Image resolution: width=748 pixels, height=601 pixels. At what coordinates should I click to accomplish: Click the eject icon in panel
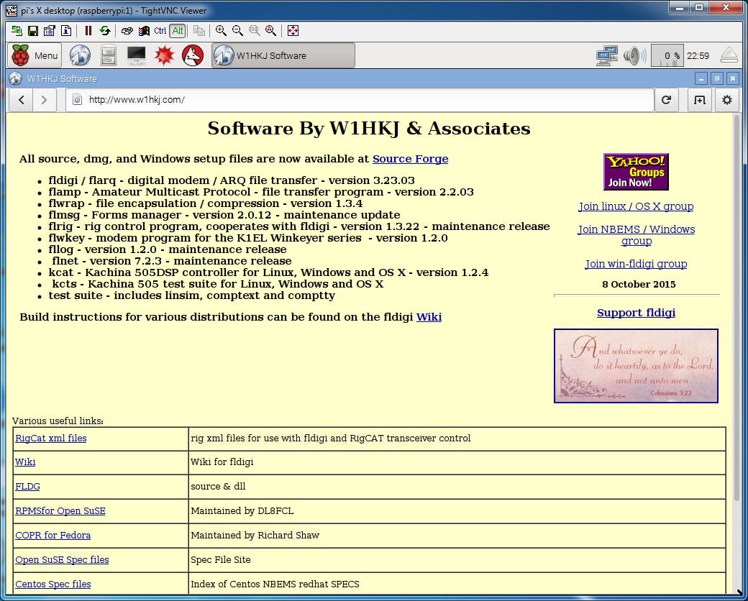[x=729, y=55]
